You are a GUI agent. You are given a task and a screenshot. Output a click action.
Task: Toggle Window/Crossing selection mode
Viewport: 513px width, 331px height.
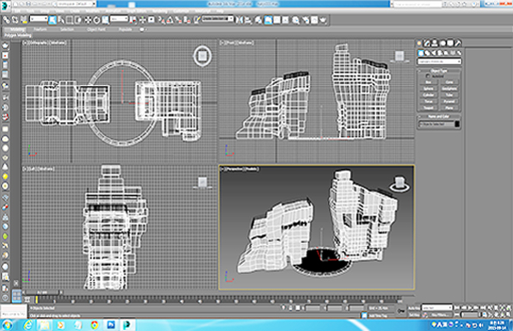click(77, 20)
